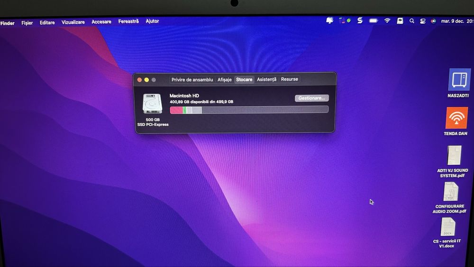
Task: Click the date and time display
Action: coord(457,21)
